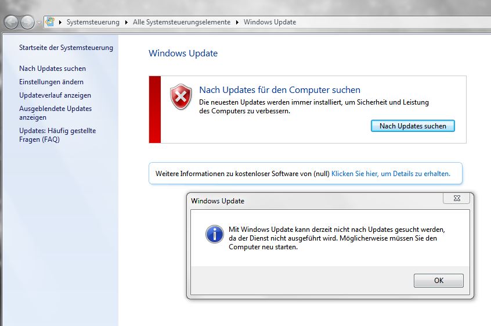Click Nach Updates suchen button
This screenshot has height=326, width=491.
413,126
